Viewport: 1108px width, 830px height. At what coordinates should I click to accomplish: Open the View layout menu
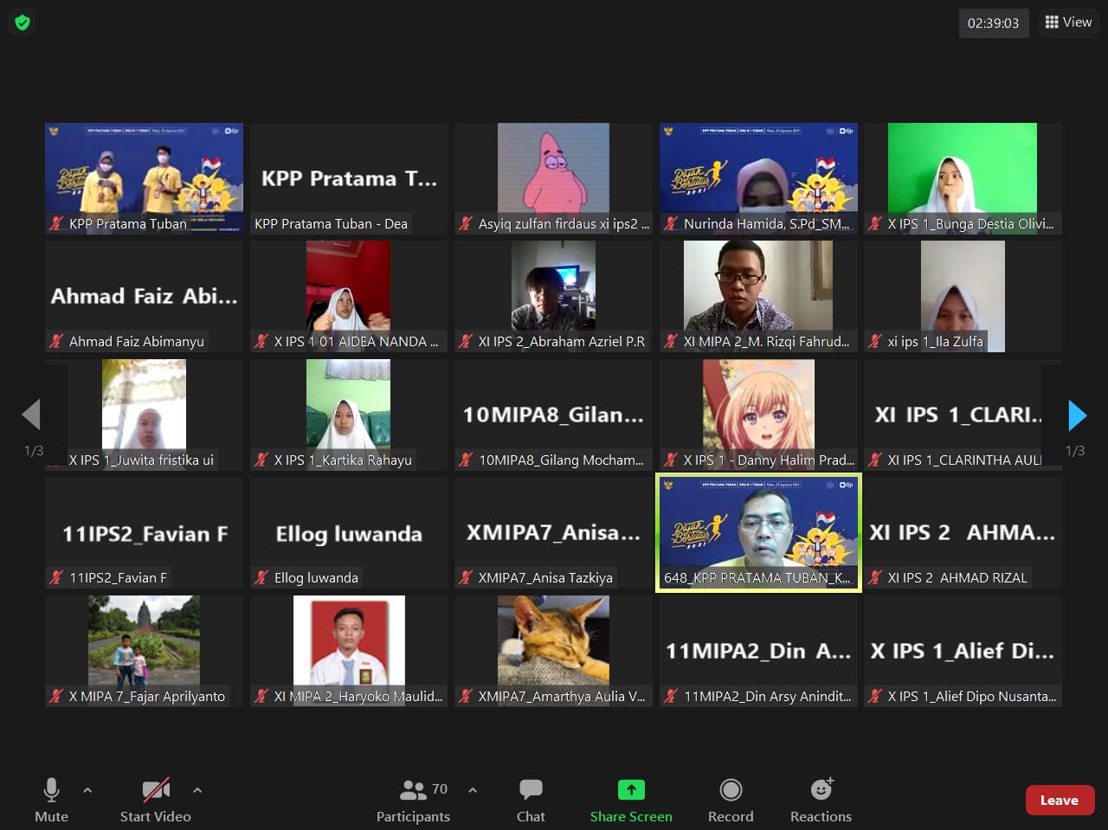click(x=1068, y=23)
